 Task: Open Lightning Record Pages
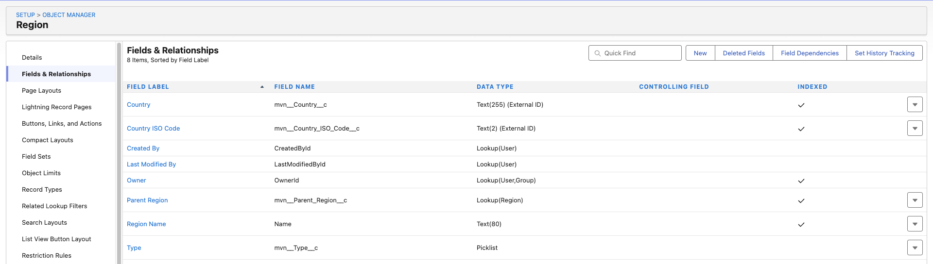pos(61,107)
